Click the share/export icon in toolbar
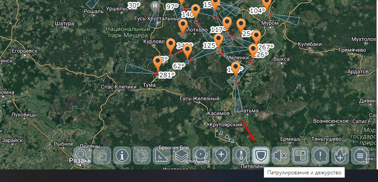 102,156
